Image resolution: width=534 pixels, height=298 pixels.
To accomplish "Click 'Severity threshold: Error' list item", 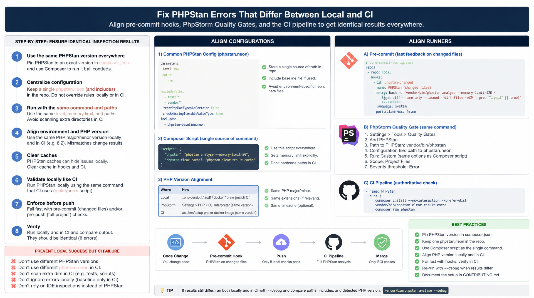I will point(392,167).
